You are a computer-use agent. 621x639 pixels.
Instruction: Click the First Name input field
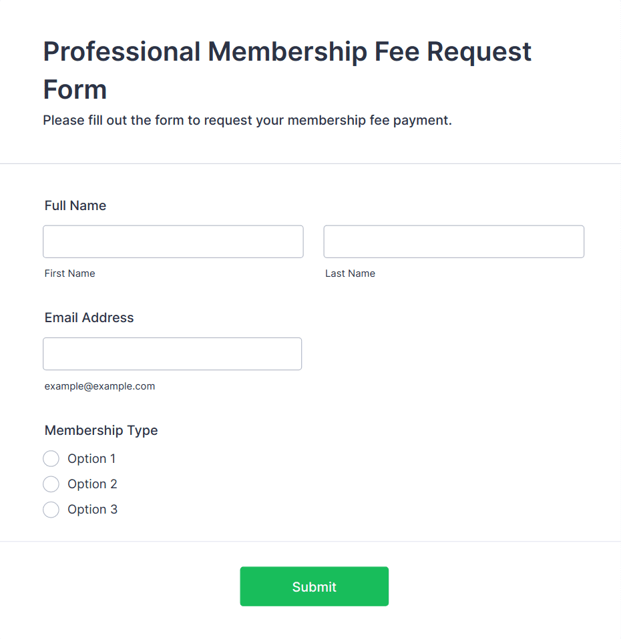pos(173,241)
